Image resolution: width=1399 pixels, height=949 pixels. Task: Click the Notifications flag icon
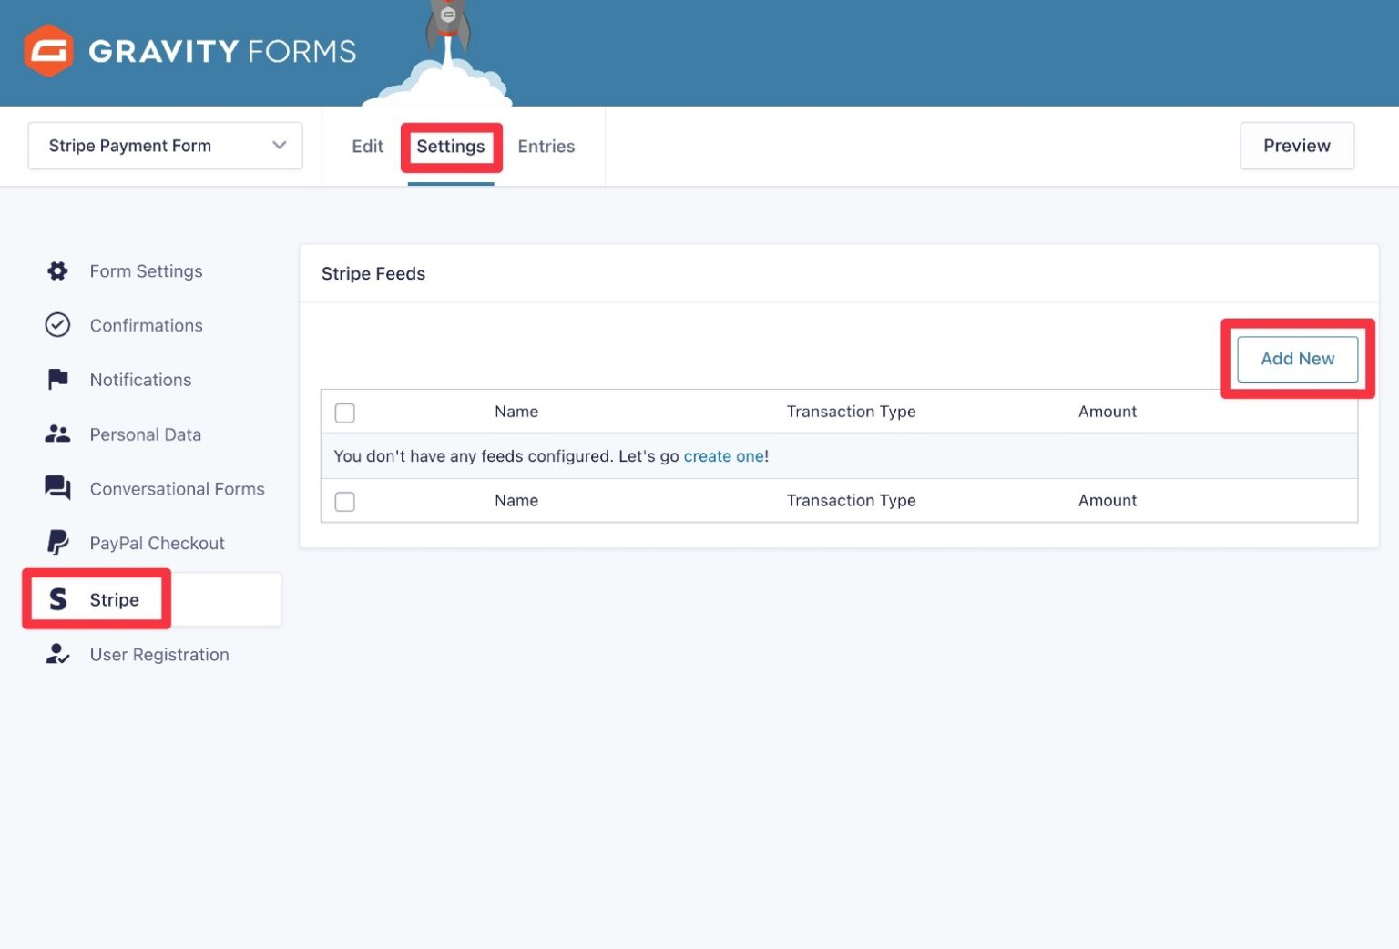click(x=57, y=380)
